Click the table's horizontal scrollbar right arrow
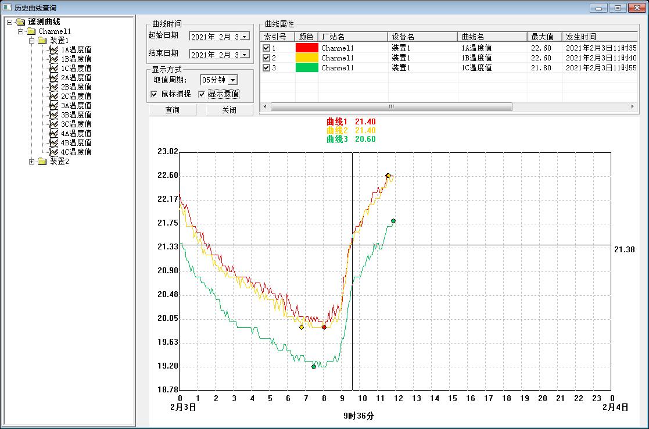The width and height of the screenshot is (649, 429). point(633,107)
